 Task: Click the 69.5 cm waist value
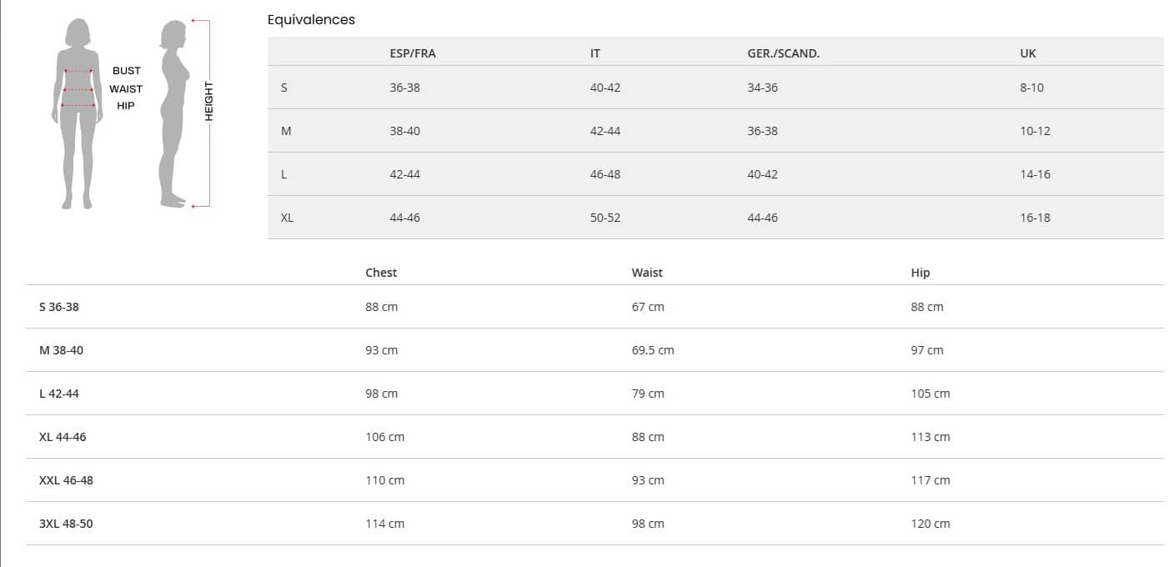(x=653, y=350)
